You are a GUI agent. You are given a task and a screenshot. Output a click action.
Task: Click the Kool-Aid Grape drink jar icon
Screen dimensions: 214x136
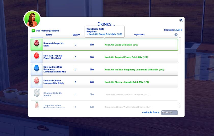pos(36,43)
